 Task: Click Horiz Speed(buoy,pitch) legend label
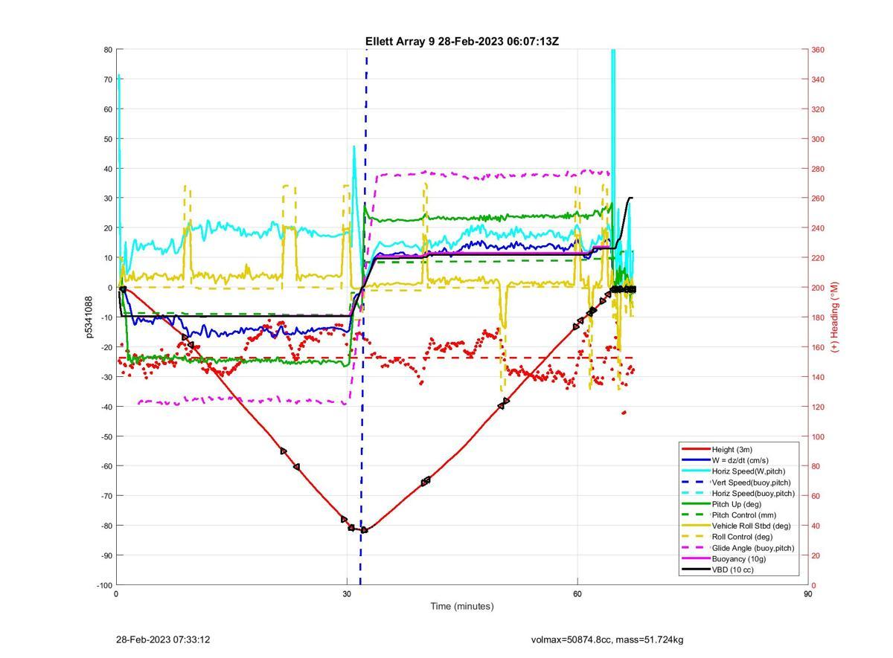pos(753,493)
